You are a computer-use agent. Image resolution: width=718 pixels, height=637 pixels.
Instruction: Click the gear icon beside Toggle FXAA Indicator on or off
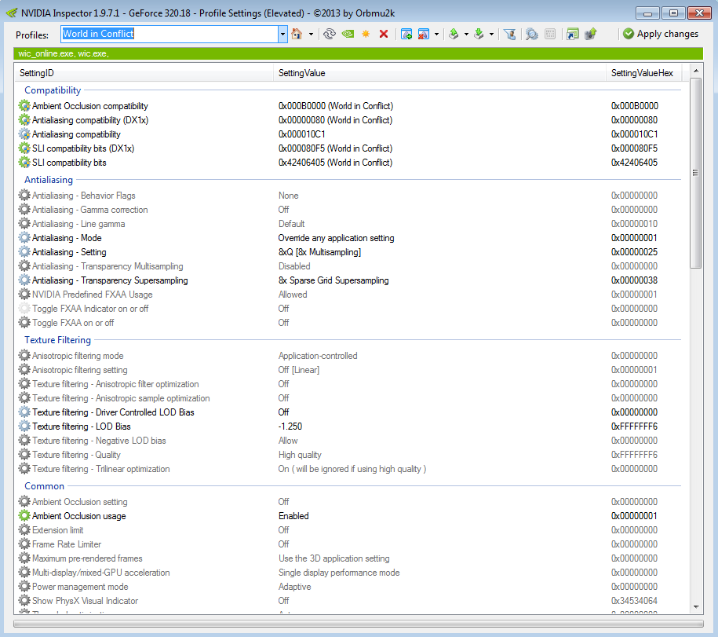click(24, 309)
